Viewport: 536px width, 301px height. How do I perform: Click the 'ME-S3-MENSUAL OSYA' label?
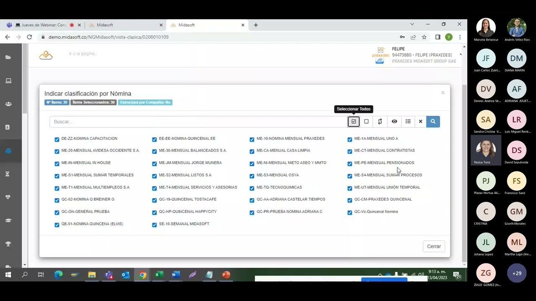click(278, 175)
